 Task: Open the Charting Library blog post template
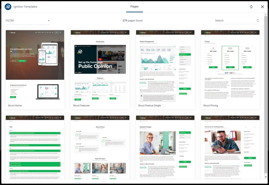coord(230,147)
